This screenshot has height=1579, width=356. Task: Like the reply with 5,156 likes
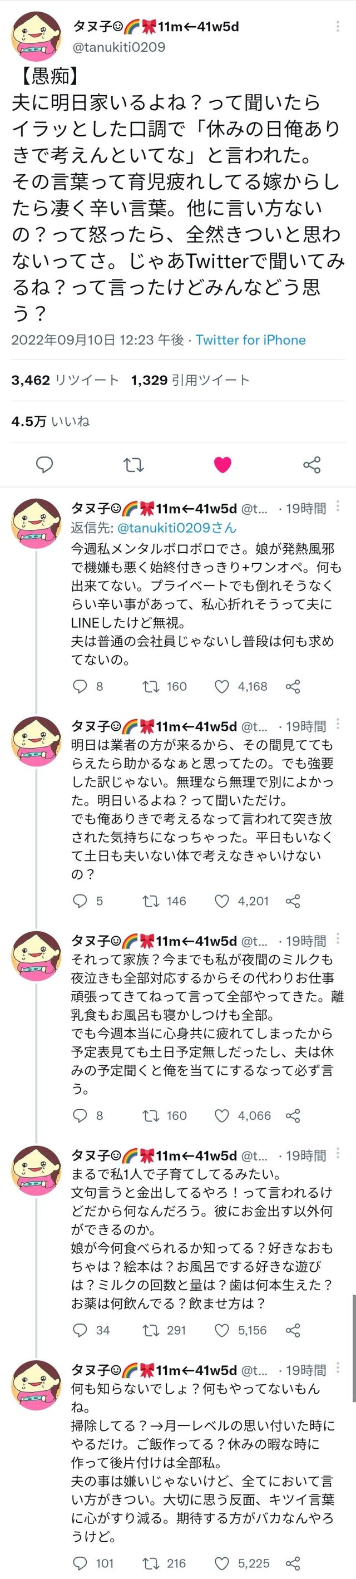tap(222, 1330)
